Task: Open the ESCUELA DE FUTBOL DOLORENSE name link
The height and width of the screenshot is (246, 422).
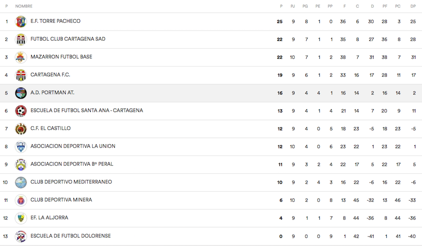Action: click(71, 236)
